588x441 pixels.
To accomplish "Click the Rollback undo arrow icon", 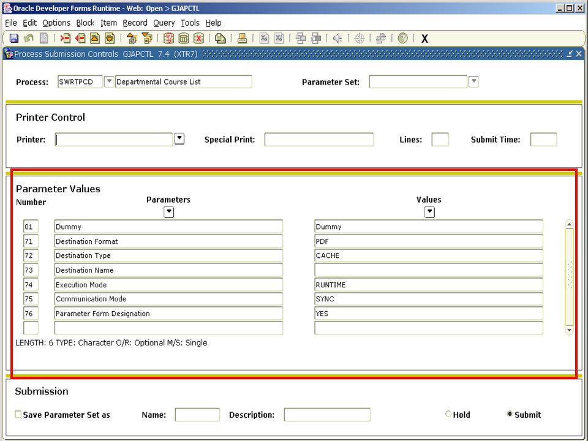I will pos(29,38).
